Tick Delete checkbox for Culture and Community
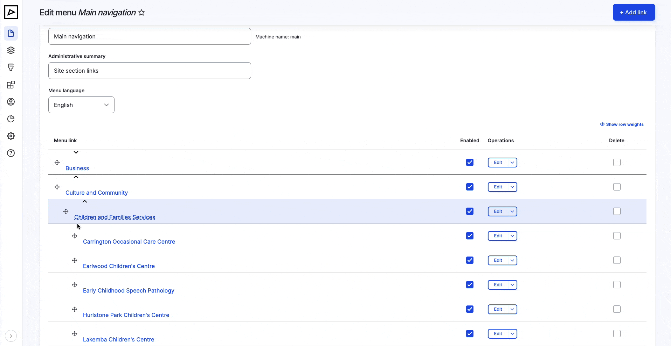 tap(617, 187)
